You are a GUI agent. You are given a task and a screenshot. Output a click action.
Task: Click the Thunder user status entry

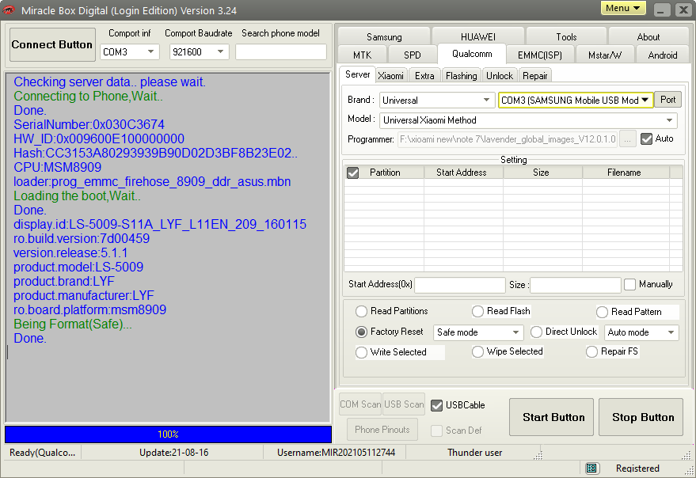(474, 453)
